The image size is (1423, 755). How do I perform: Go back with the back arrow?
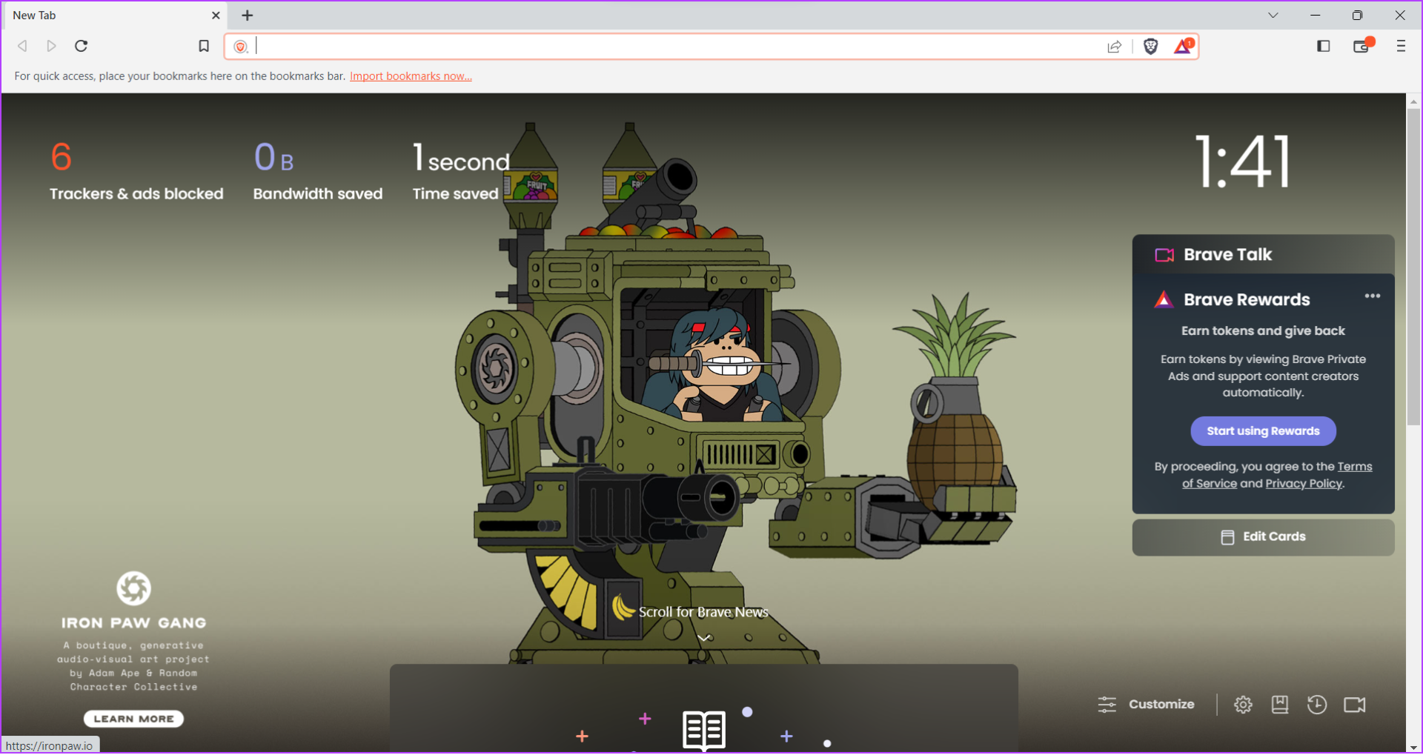tap(22, 46)
